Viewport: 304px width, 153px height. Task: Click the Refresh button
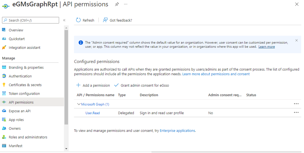[x=85, y=20]
